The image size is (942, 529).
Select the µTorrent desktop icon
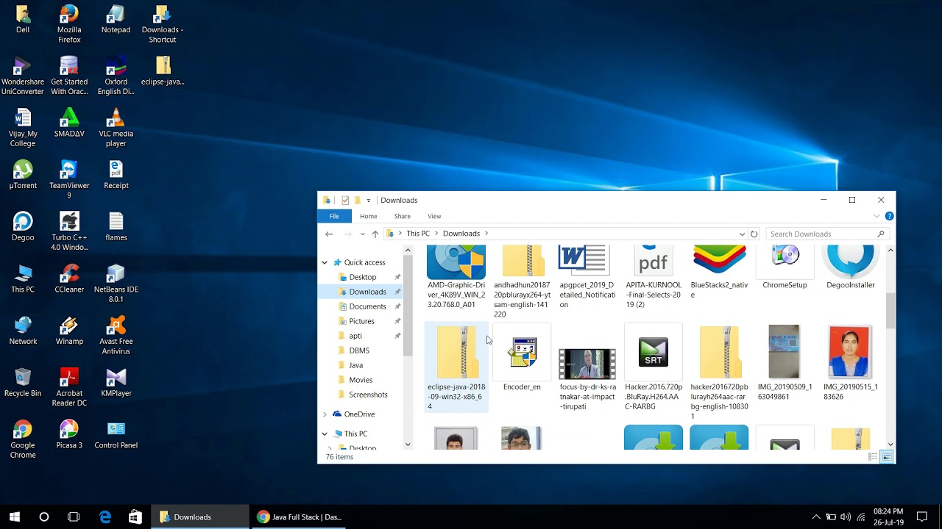pyautogui.click(x=23, y=175)
